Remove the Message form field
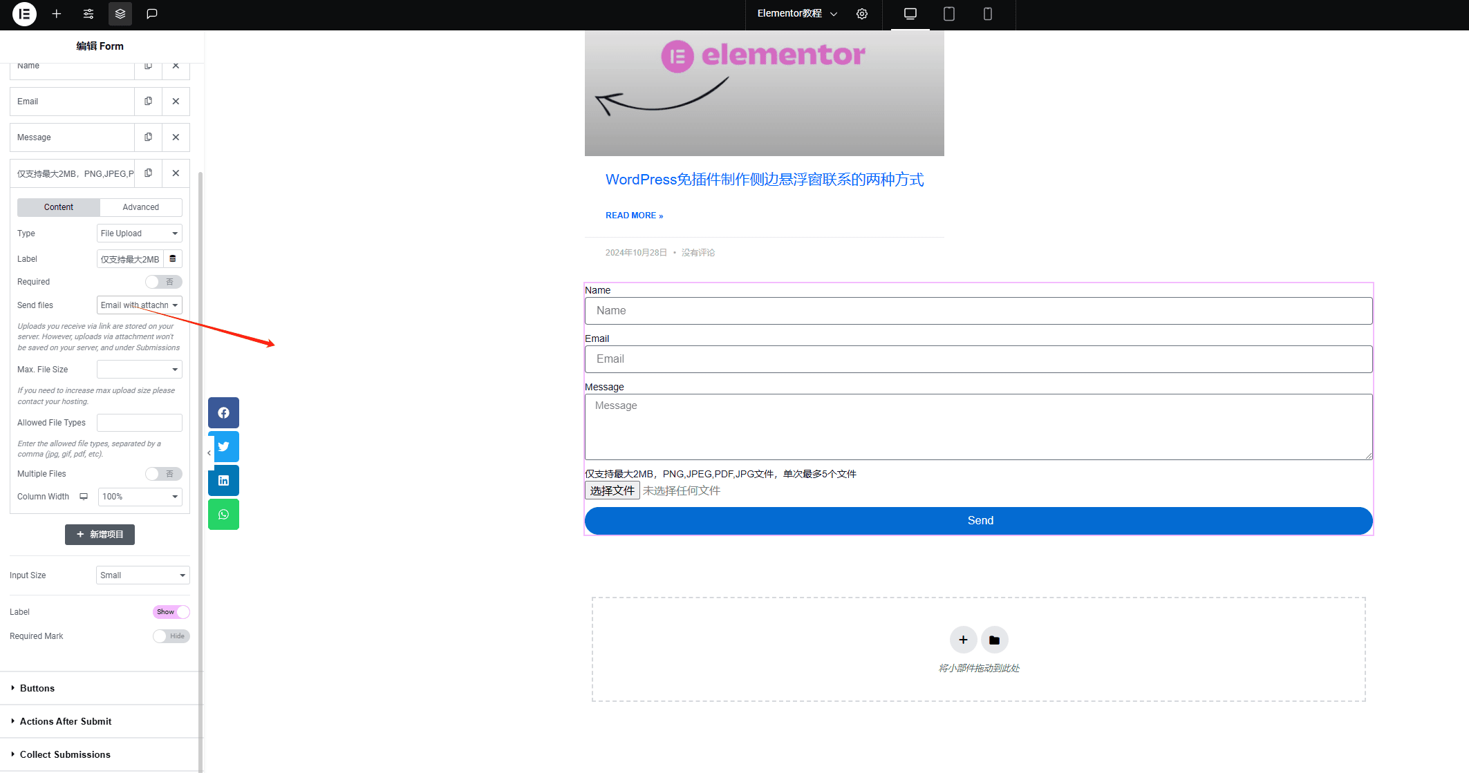Image resolution: width=1469 pixels, height=773 pixels. pyautogui.click(x=176, y=137)
